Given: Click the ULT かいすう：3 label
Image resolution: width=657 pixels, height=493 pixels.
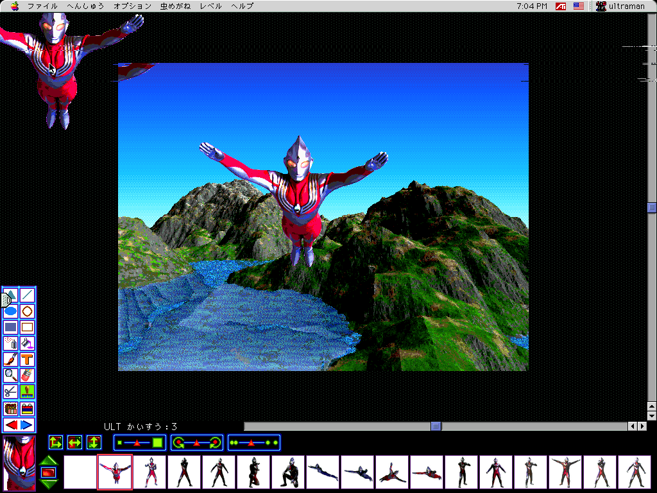Looking at the screenshot, I should click(x=141, y=427).
